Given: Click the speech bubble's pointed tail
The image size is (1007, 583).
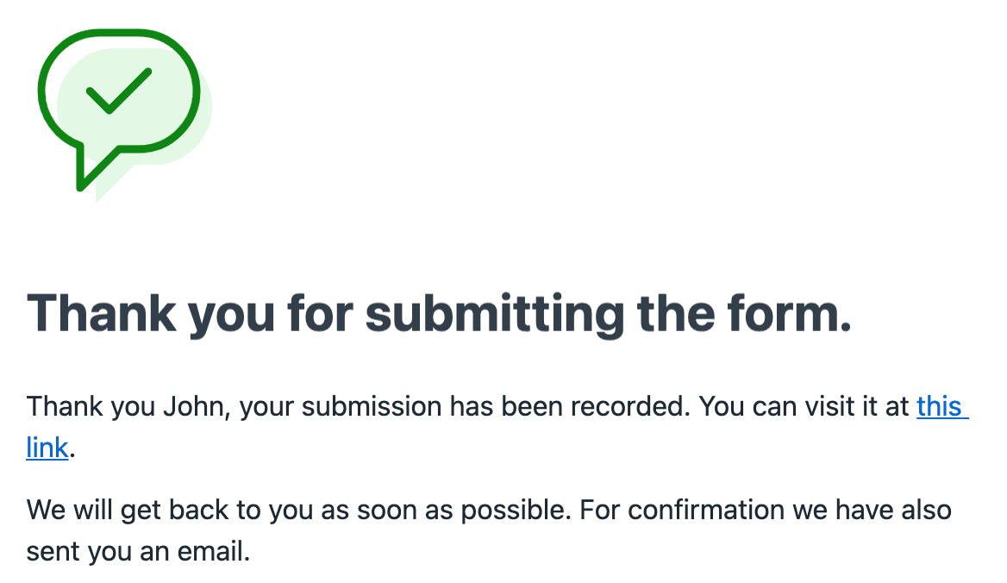Looking at the screenshot, I should pyautogui.click(x=97, y=168).
